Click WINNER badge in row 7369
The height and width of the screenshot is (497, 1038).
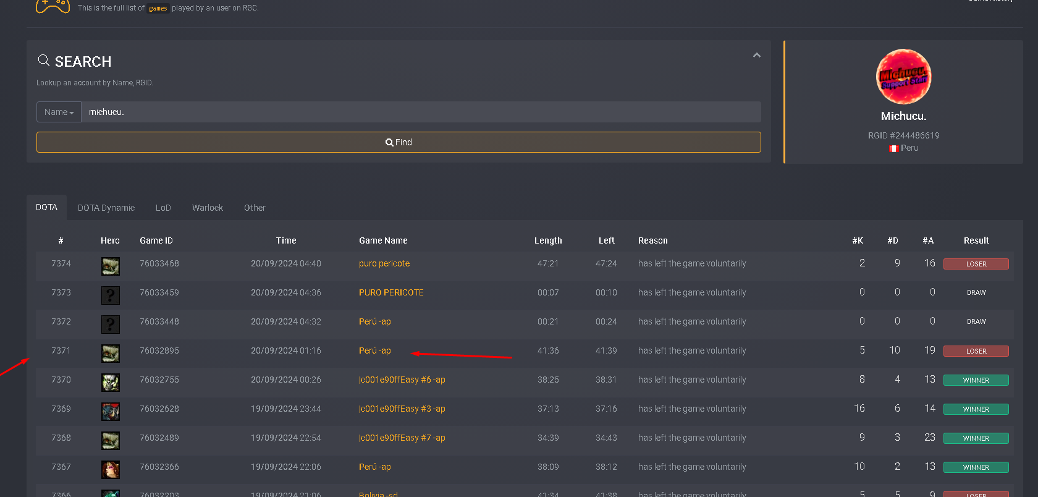pyautogui.click(x=976, y=409)
